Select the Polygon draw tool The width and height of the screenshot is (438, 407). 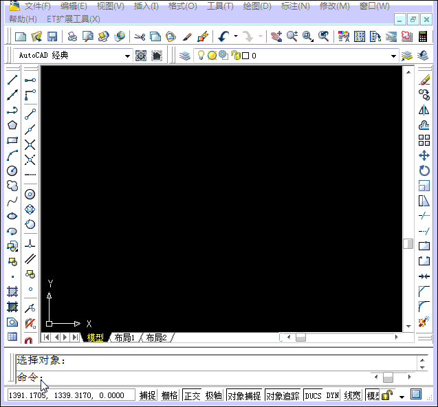(12, 125)
